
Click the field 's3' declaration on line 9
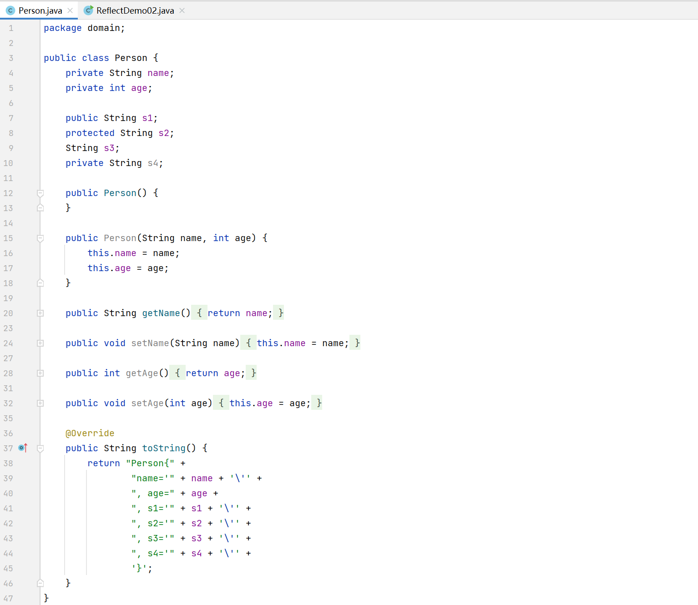109,148
